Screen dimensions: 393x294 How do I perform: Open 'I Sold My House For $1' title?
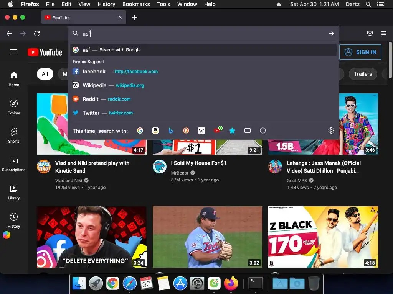coord(199,163)
